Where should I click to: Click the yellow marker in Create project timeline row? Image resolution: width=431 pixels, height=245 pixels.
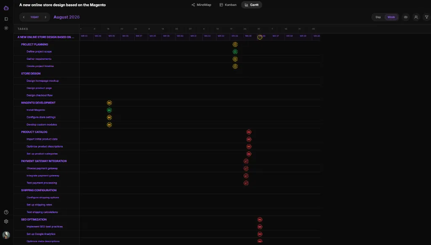point(235,66)
